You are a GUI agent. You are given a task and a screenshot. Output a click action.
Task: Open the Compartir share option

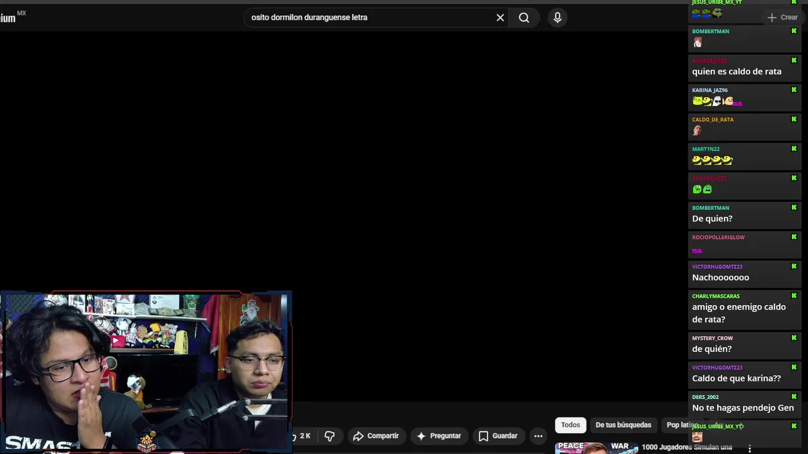(376, 436)
